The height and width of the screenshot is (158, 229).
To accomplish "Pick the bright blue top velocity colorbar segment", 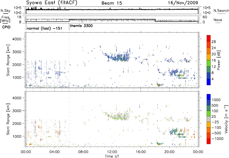I will pyautogui.click(x=209, y=97).
